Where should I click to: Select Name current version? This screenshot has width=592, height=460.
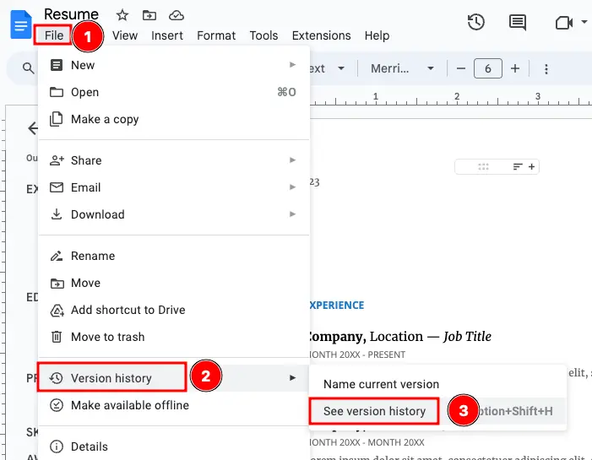[x=437, y=384]
